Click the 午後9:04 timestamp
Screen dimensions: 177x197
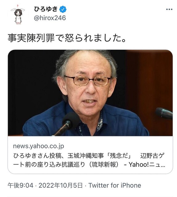point(20,186)
